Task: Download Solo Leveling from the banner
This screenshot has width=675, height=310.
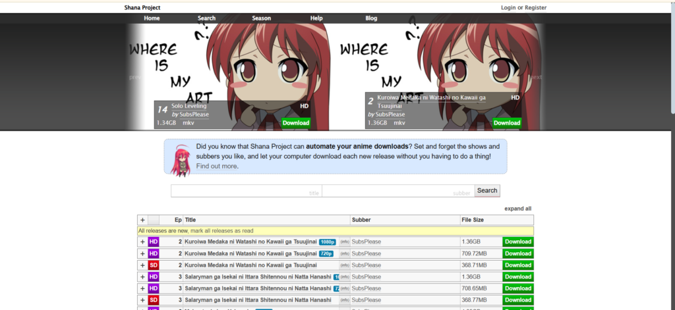Action: (x=296, y=123)
